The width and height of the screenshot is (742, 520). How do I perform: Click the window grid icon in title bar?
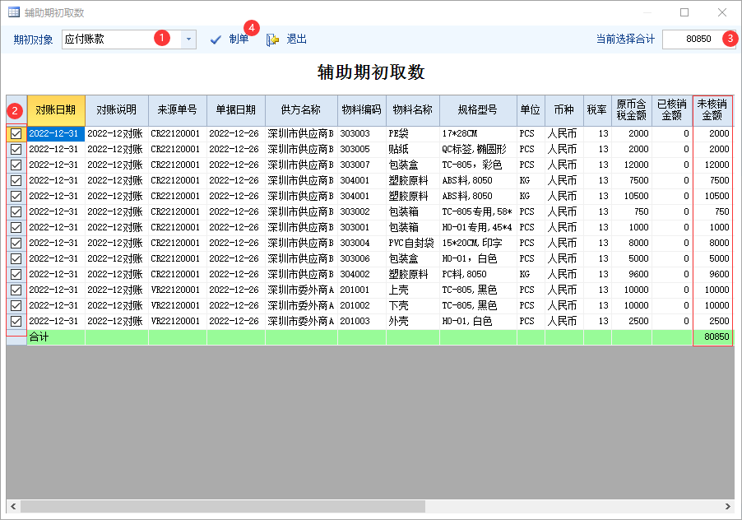point(14,12)
